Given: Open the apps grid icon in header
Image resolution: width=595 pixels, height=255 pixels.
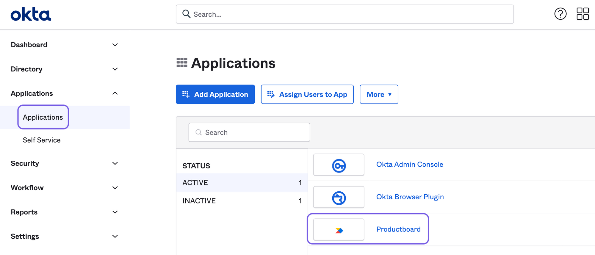Looking at the screenshot, I should pos(583,14).
